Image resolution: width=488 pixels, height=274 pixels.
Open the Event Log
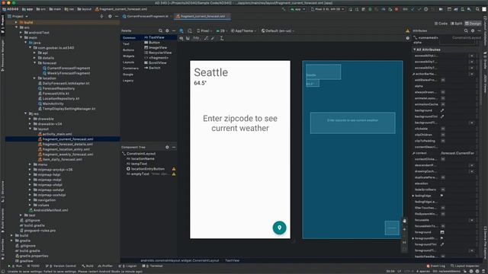pos(435,266)
